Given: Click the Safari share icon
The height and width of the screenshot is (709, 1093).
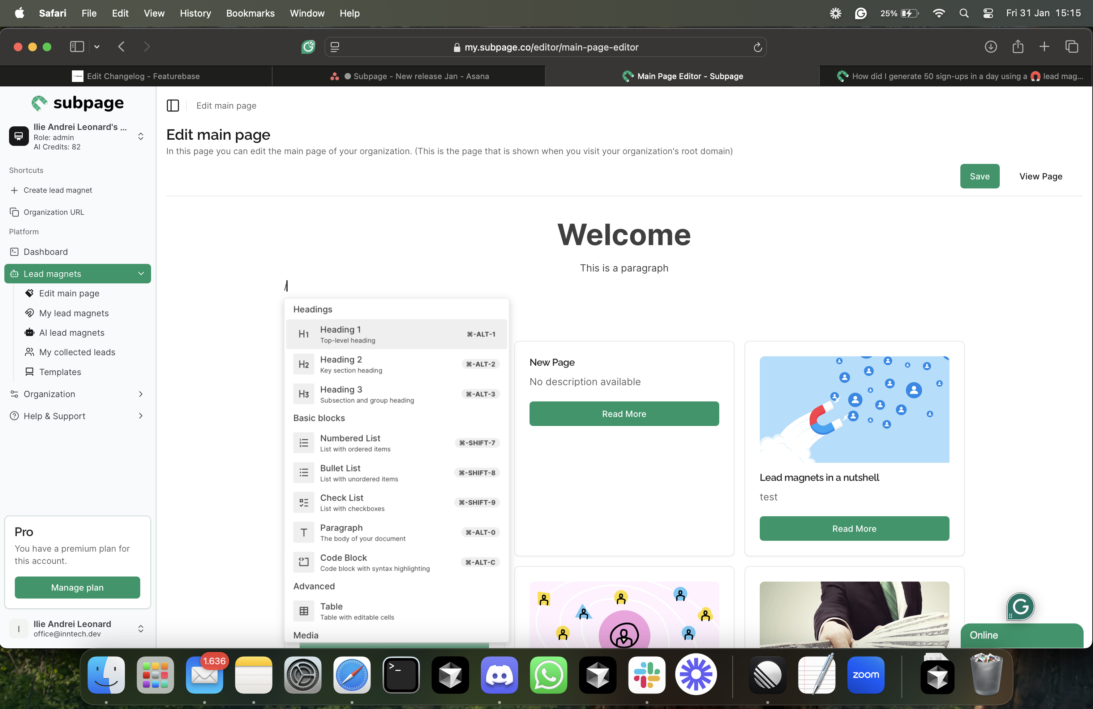Looking at the screenshot, I should tap(1018, 47).
